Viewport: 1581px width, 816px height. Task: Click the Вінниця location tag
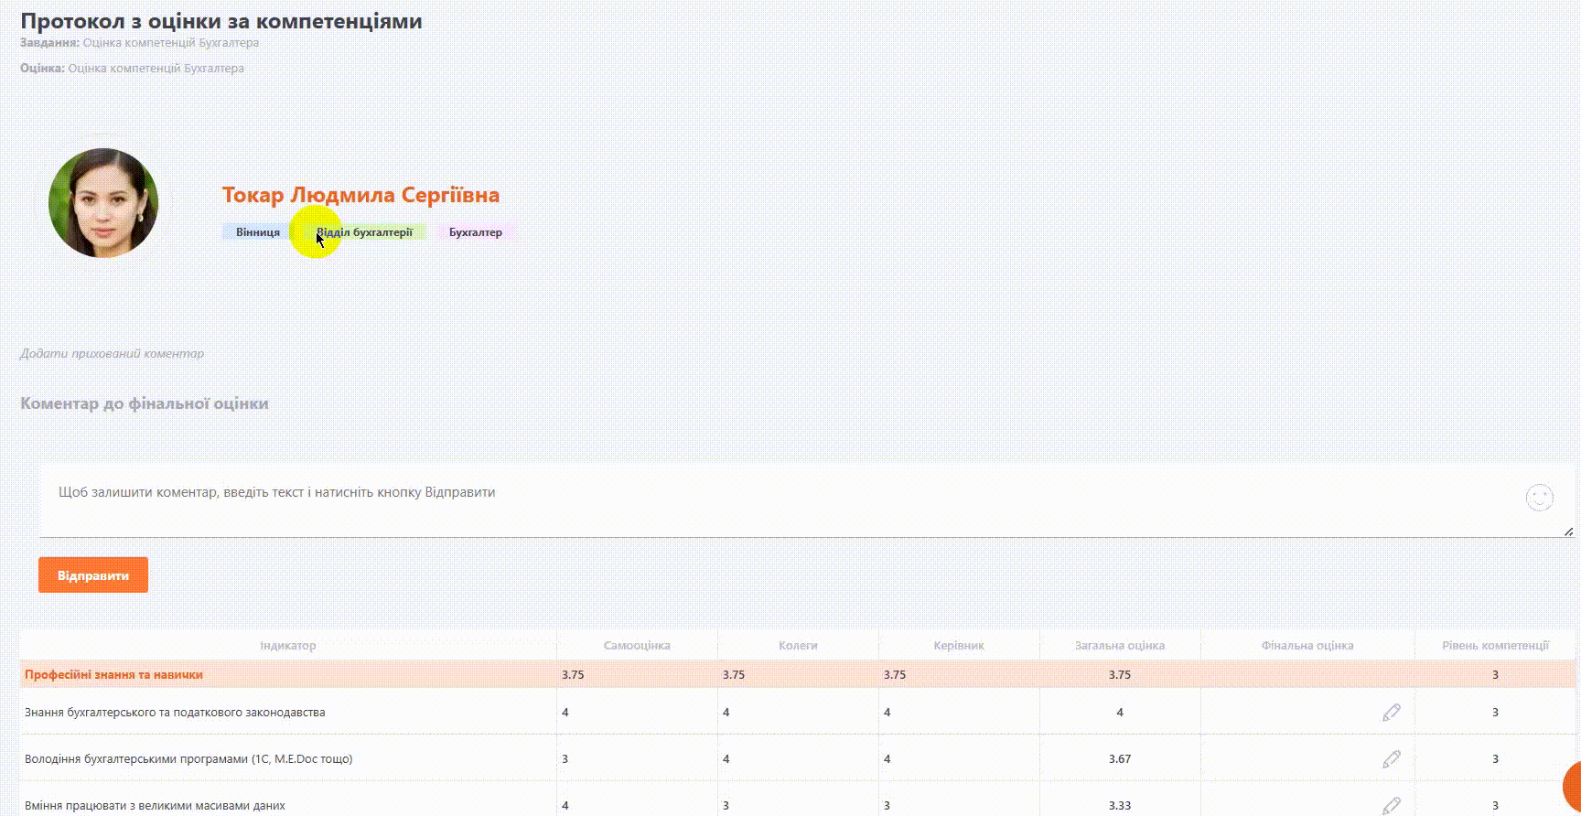(257, 232)
